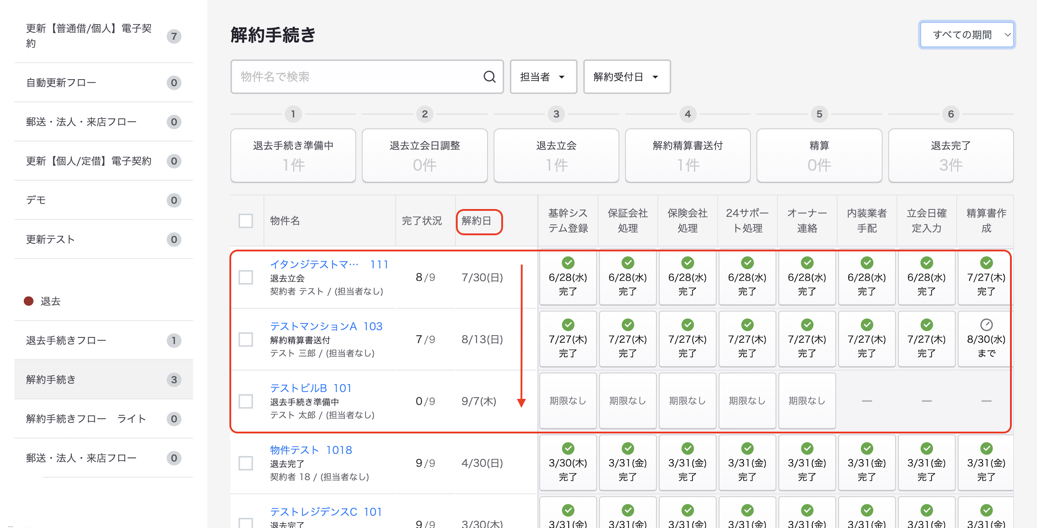The height and width of the screenshot is (528, 1037).
Task: Open the イタンジテストマ… 111 property link
Action: click(x=329, y=264)
